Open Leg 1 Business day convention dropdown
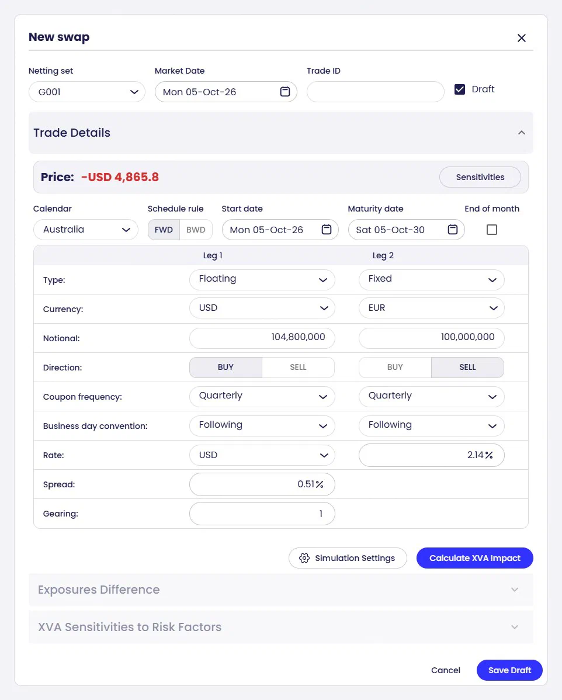This screenshot has width=562, height=700. tap(262, 426)
